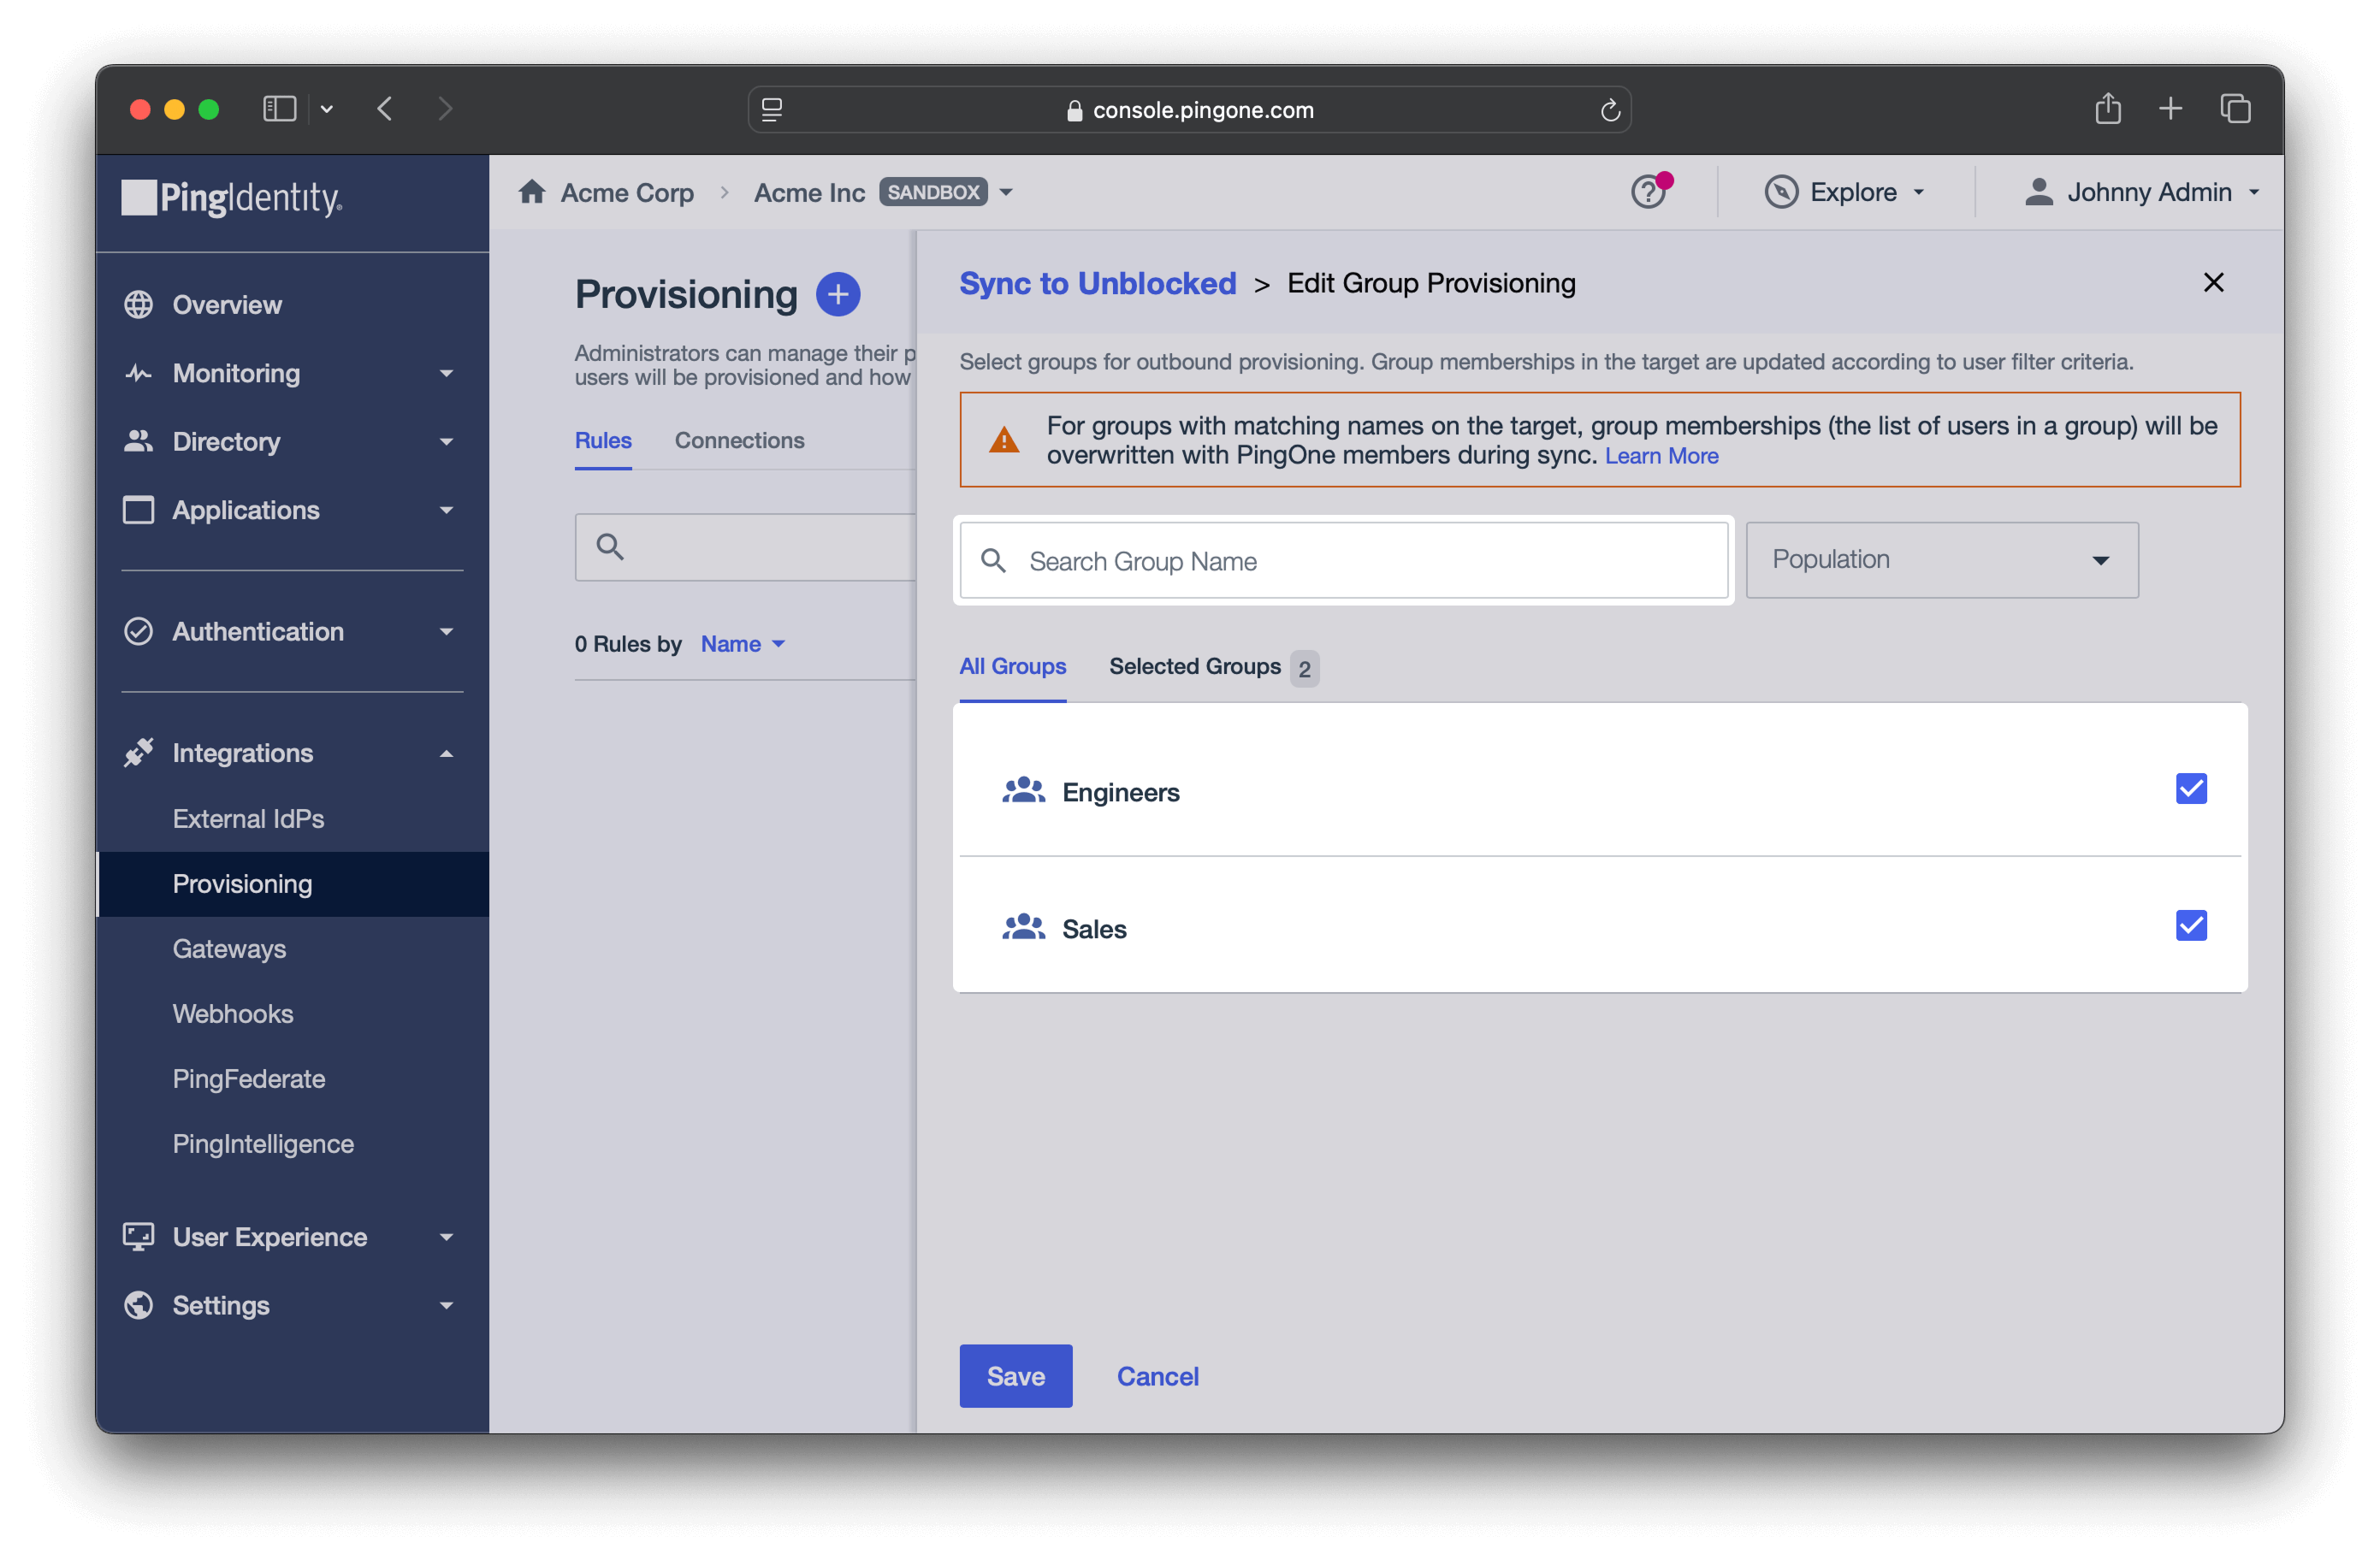Click the Overview globe icon
Viewport: 2380px width, 1560px height.
coord(138,304)
